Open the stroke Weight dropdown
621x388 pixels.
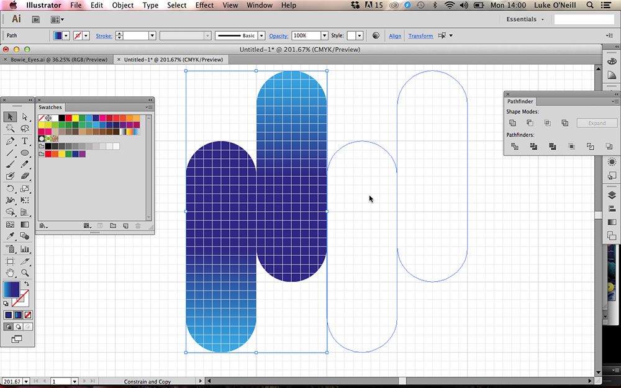point(152,35)
